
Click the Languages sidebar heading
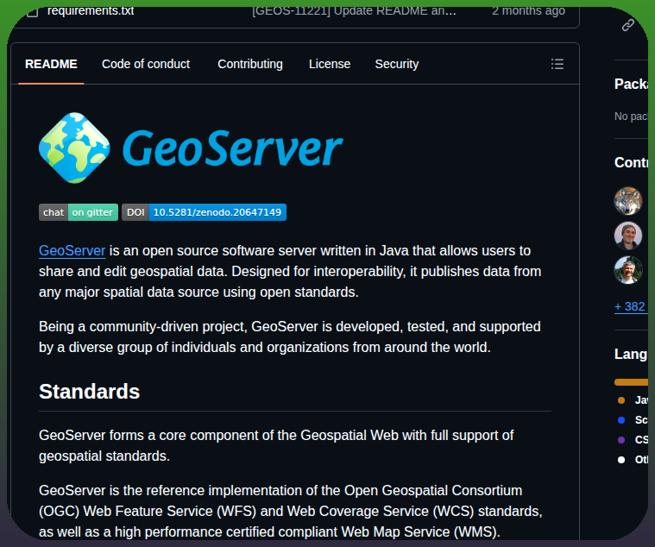click(x=631, y=354)
